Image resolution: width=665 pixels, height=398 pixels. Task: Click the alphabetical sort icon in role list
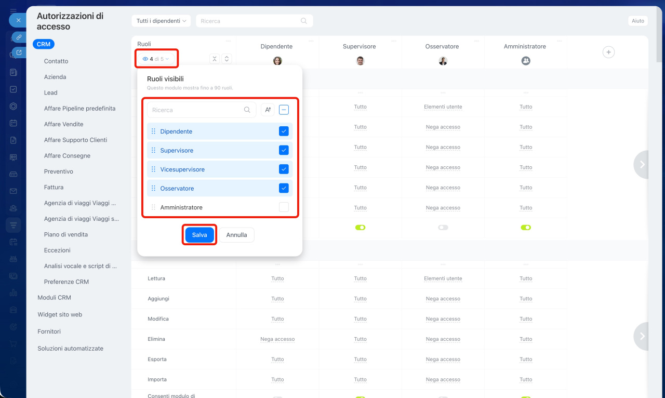point(268,110)
